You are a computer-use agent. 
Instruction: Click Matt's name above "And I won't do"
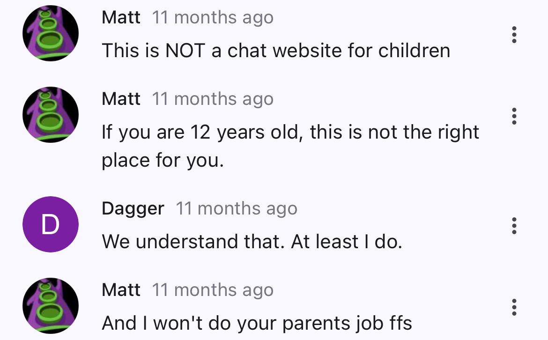[x=121, y=290]
